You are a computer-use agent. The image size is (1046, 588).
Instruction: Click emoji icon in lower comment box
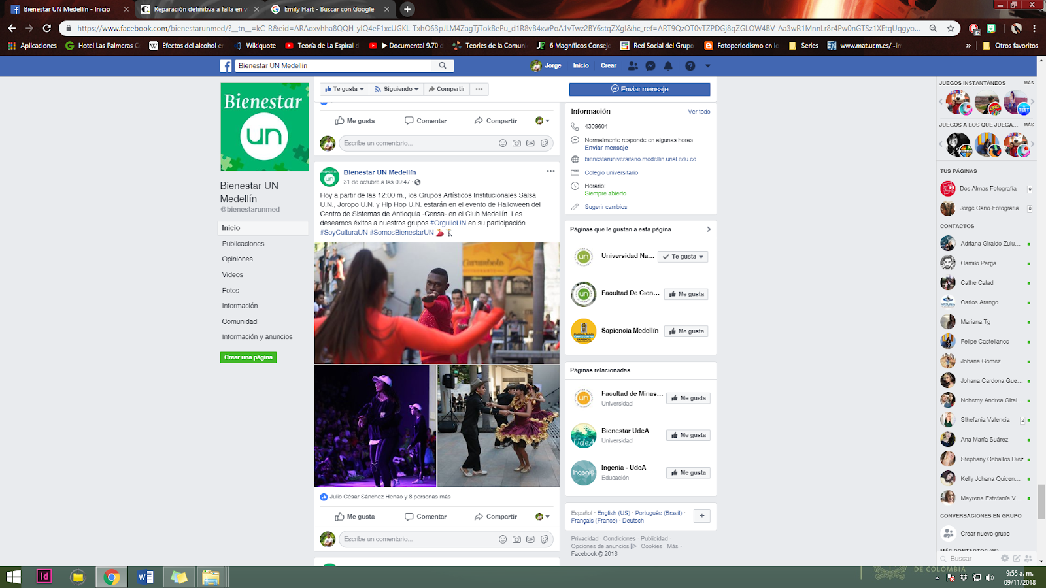coord(503,539)
